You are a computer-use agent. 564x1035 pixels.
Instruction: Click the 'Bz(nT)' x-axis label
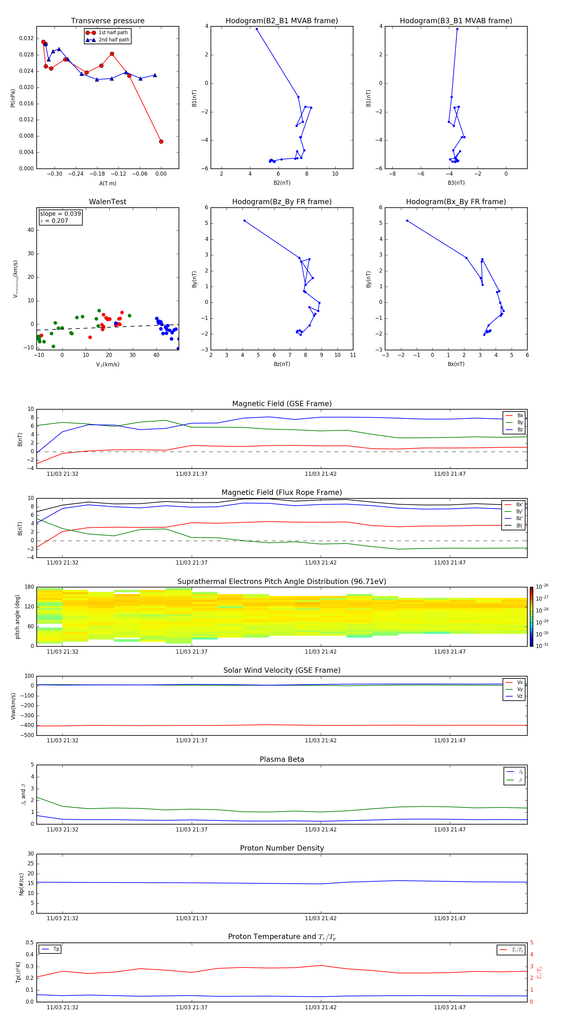coord(282,364)
